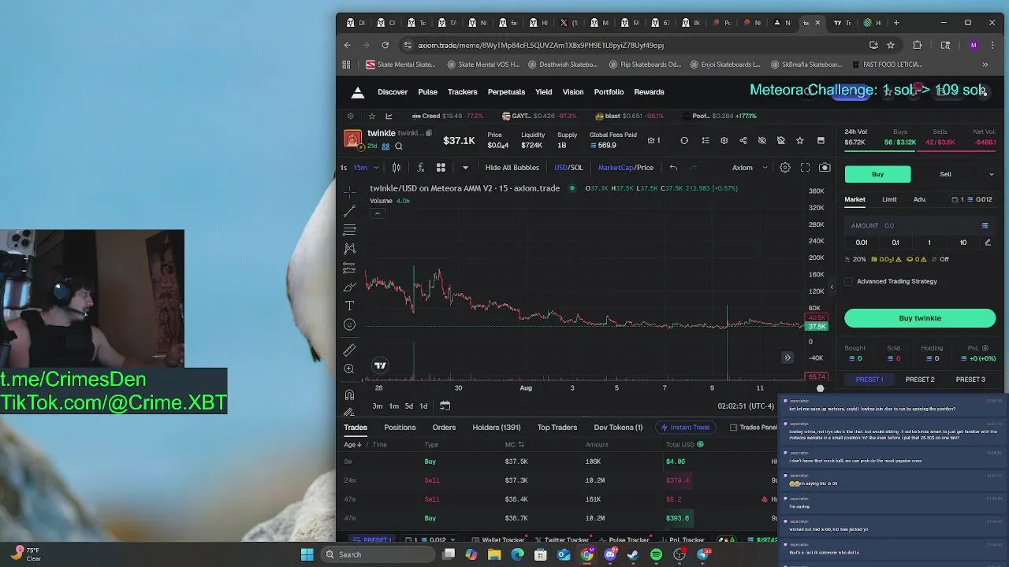
Task: Select the Limit order tab
Action: coord(889,200)
